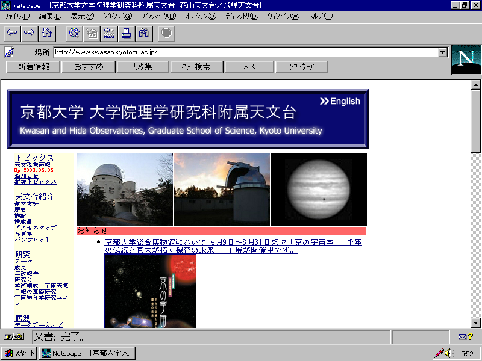Click the Netscape N logo
The image size is (482, 361).
click(x=466, y=60)
